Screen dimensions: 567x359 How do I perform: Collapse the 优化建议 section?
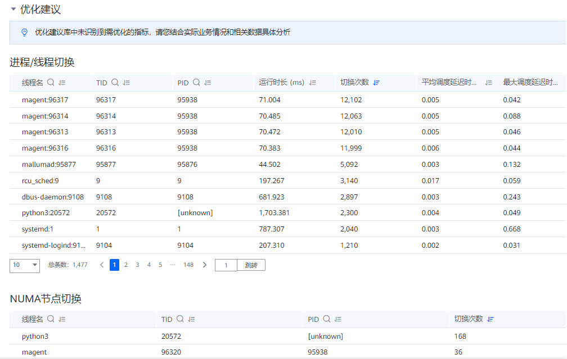(13, 9)
